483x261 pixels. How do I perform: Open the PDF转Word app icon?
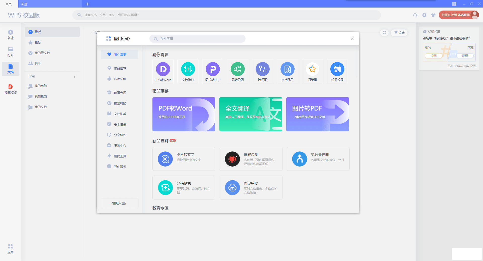tap(163, 72)
